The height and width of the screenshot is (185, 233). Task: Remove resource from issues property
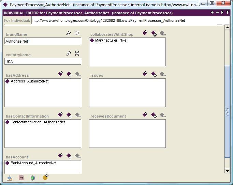coord(163,74)
